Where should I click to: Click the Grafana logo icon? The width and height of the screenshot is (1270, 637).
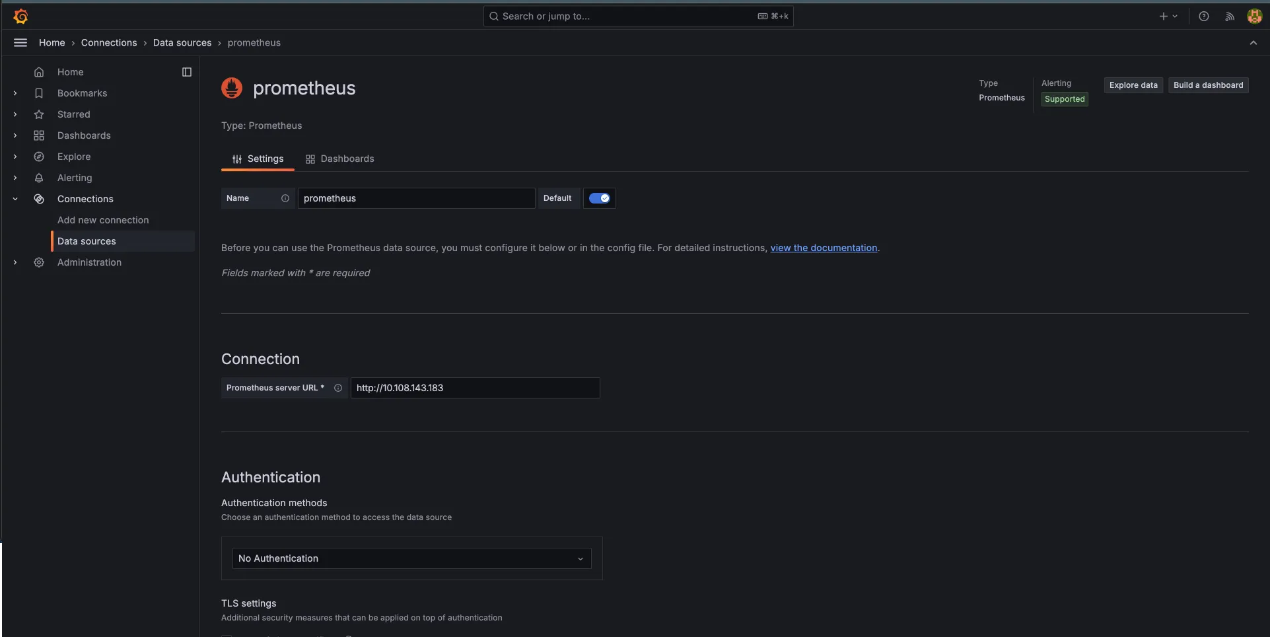(20, 16)
